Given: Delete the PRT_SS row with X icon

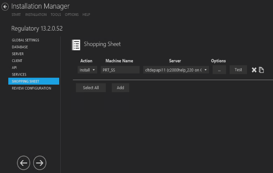Looking at the screenshot, I should (x=254, y=70).
